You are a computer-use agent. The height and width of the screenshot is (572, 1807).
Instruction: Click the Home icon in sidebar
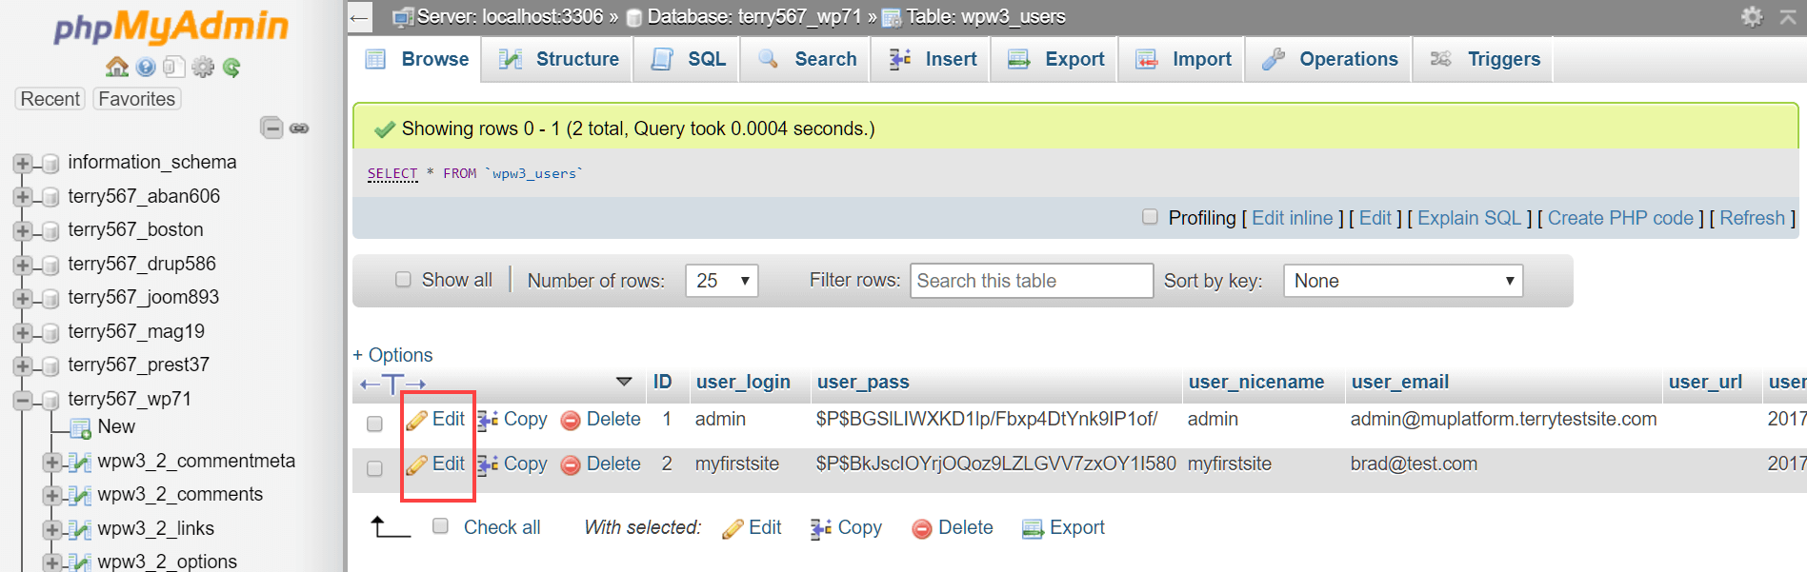117,67
